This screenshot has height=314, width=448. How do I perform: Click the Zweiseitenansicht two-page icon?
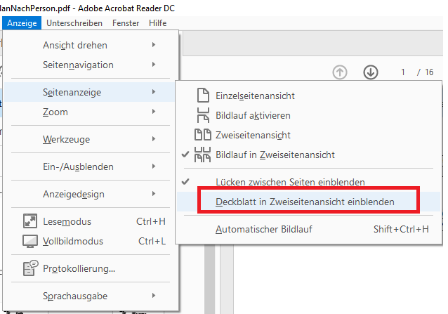tap(203, 135)
